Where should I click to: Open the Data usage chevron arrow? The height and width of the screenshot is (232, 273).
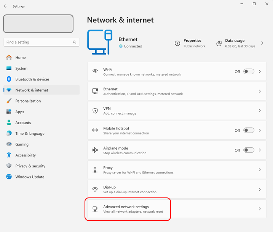coord(262,43)
